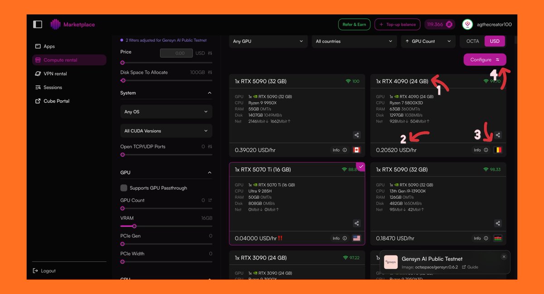Open Info on RTX 5070 Ti card
This screenshot has width=544, height=294.
point(340,238)
